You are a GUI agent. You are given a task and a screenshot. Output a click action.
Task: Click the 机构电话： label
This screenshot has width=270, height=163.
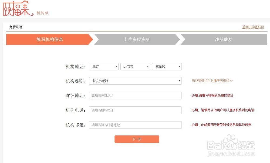click(75, 110)
